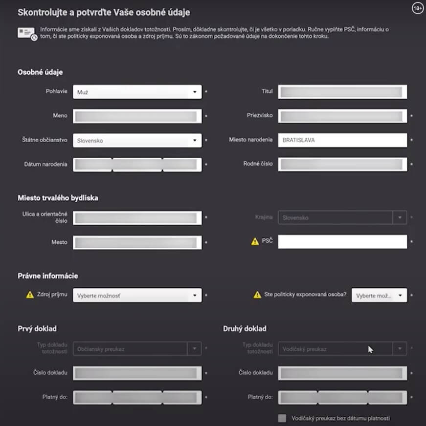426x426 pixels.
Task: Open the politically exposed person dropdown
Action: pos(379,296)
